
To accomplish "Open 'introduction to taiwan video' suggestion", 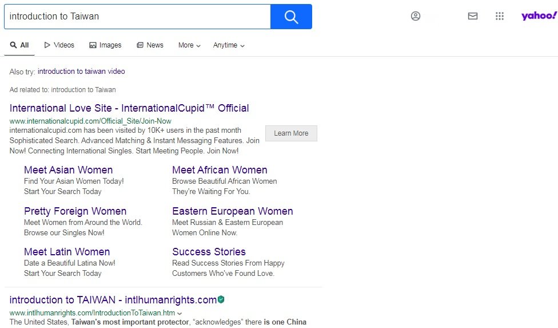I will pos(81,72).
